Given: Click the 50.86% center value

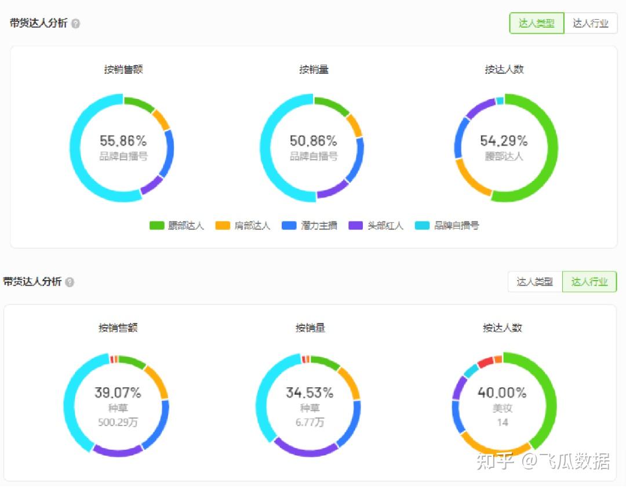Looking at the screenshot, I should click(x=314, y=140).
